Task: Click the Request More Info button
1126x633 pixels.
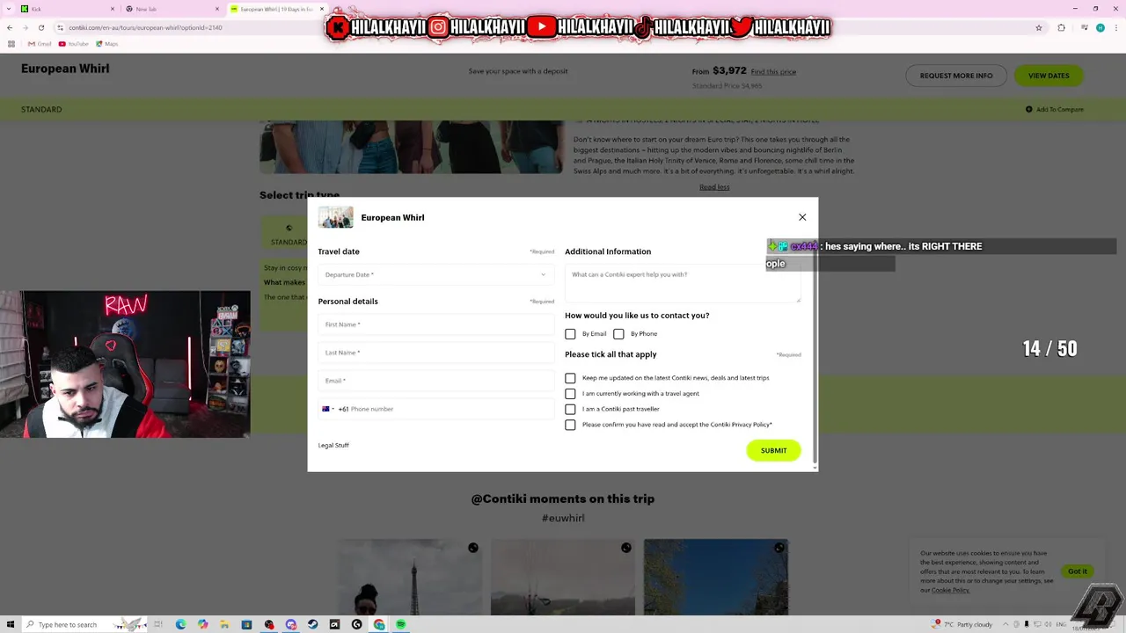Action: [956, 76]
